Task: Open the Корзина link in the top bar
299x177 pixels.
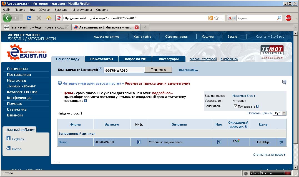Action: tap(208, 37)
